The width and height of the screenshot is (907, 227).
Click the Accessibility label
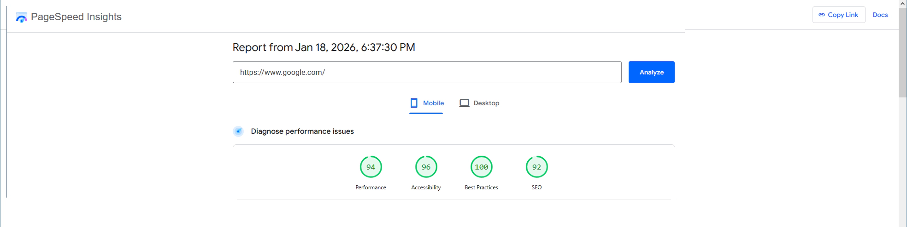coord(426,187)
